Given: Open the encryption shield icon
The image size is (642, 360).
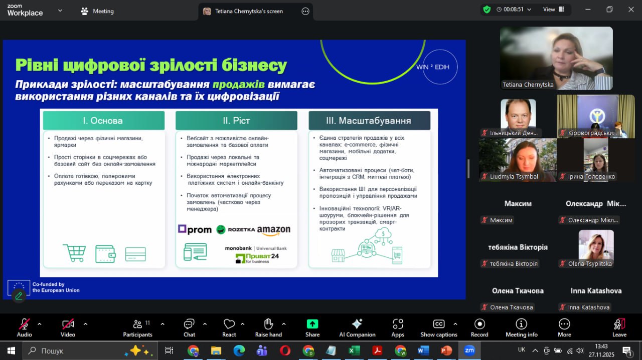Looking at the screenshot, I should click(x=487, y=9).
